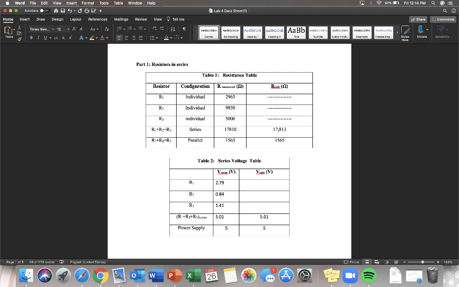Click the Format Painter icon
This screenshot has width=459, height=287.
tap(19, 39)
